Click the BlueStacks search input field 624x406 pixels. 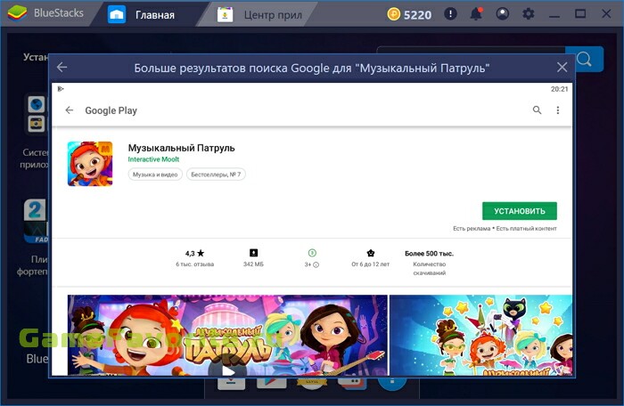471,50
